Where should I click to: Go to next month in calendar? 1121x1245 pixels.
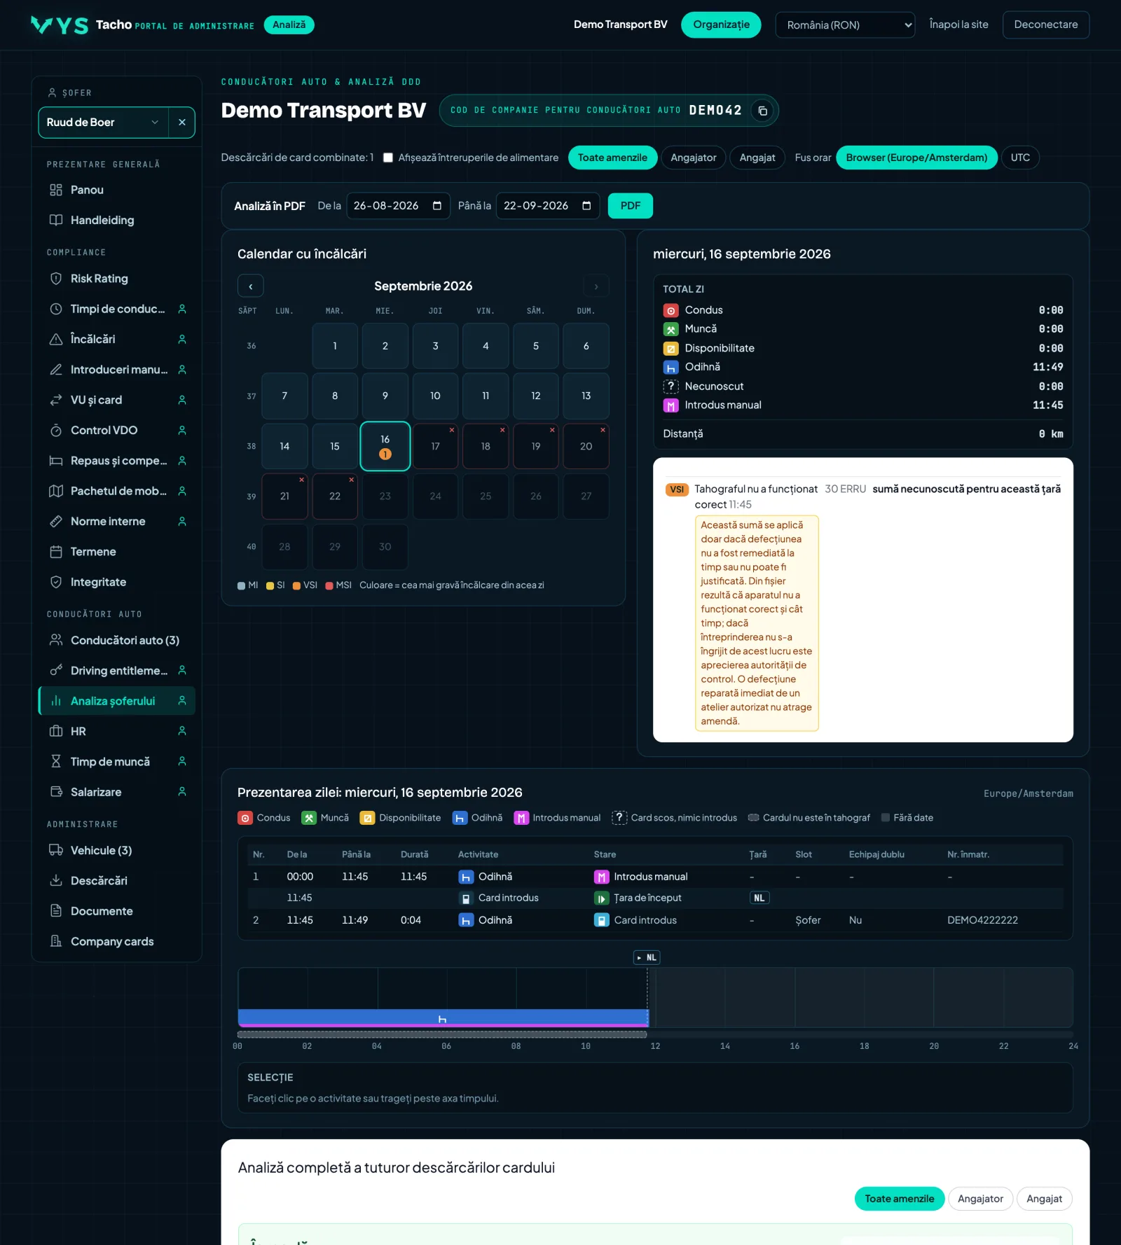pos(596,286)
